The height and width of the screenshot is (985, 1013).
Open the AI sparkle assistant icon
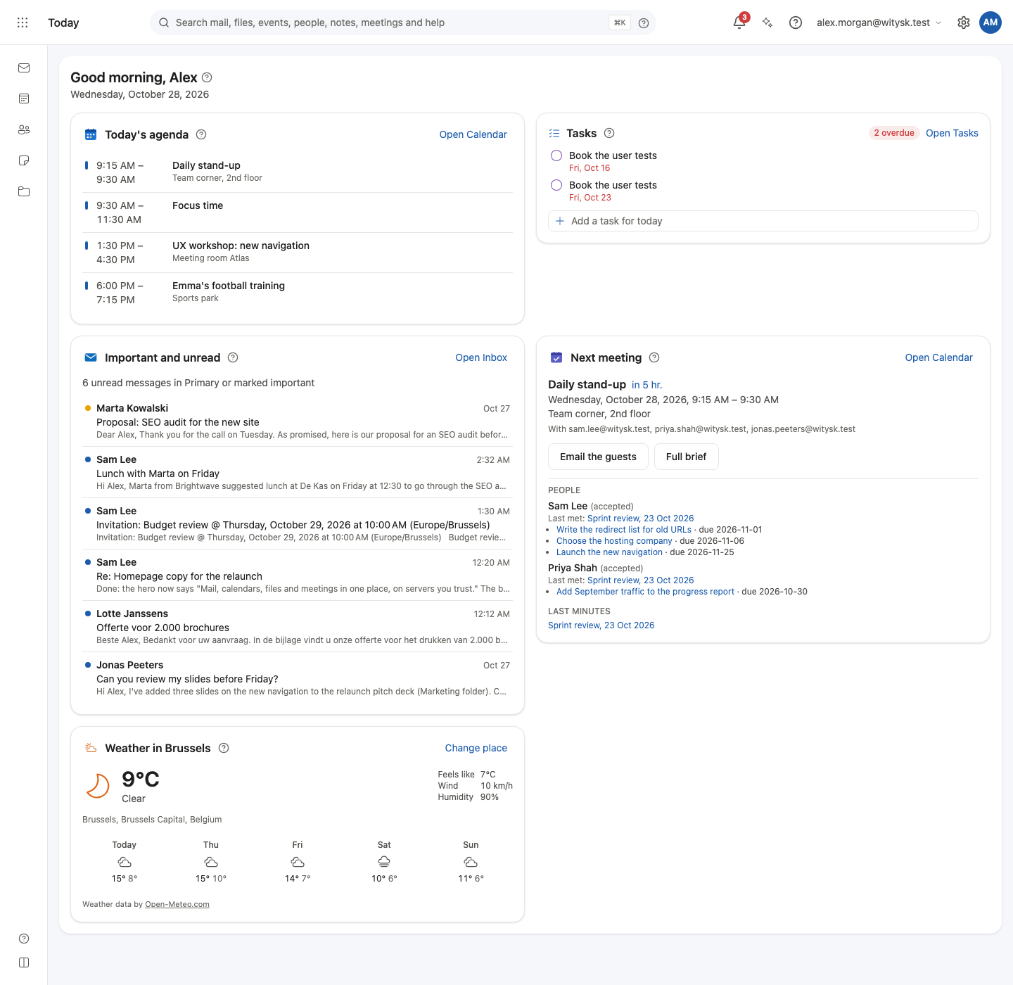(767, 23)
